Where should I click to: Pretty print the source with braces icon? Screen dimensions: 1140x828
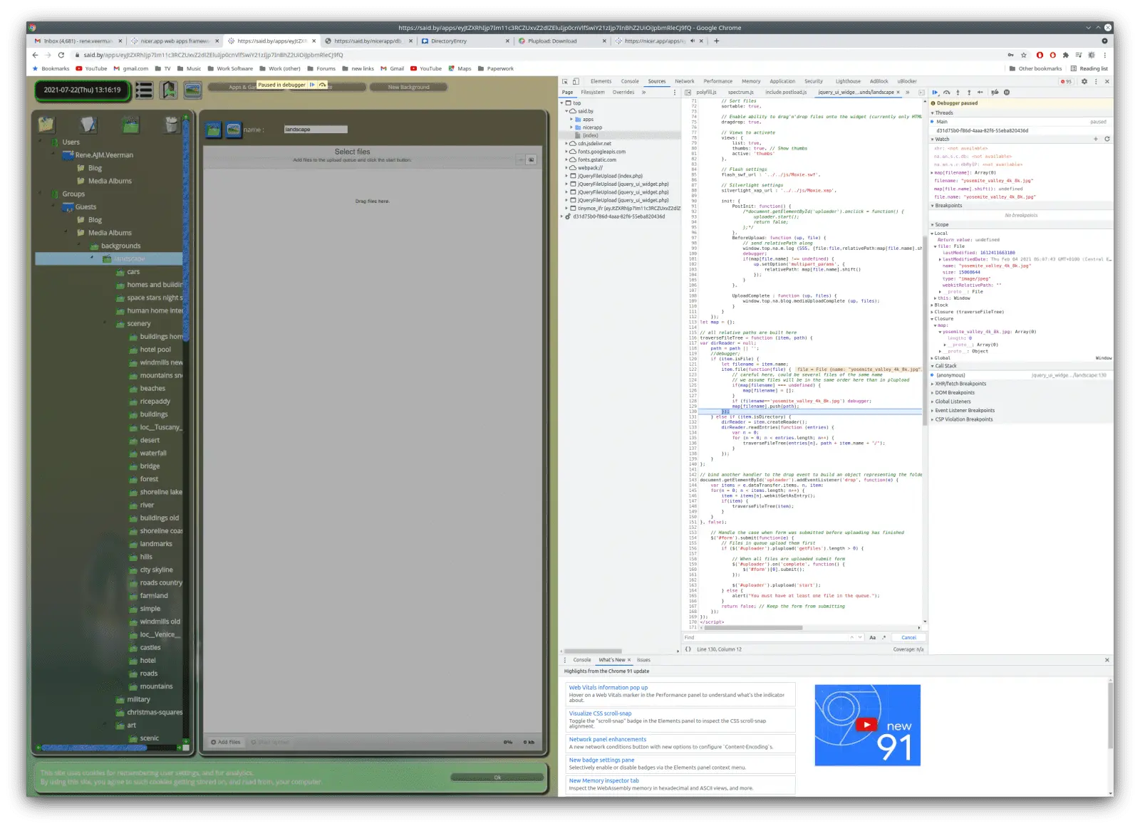pos(688,649)
